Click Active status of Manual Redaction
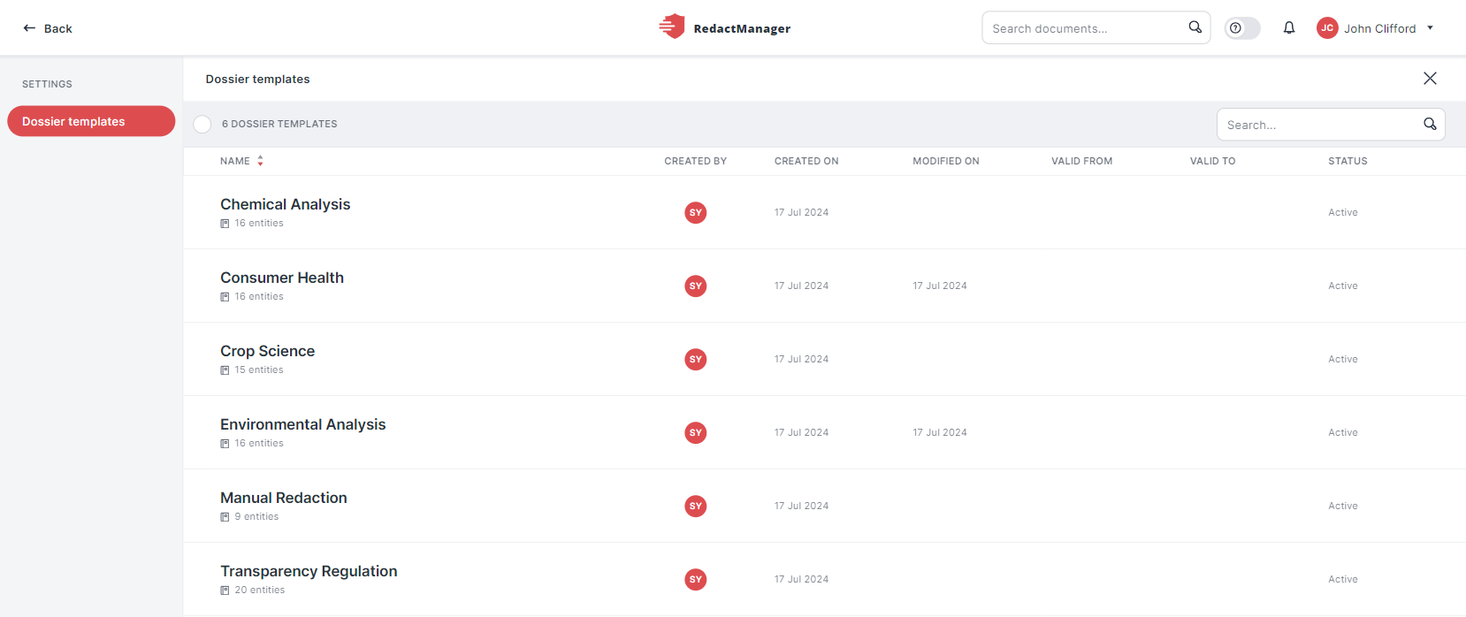 pos(1342,506)
